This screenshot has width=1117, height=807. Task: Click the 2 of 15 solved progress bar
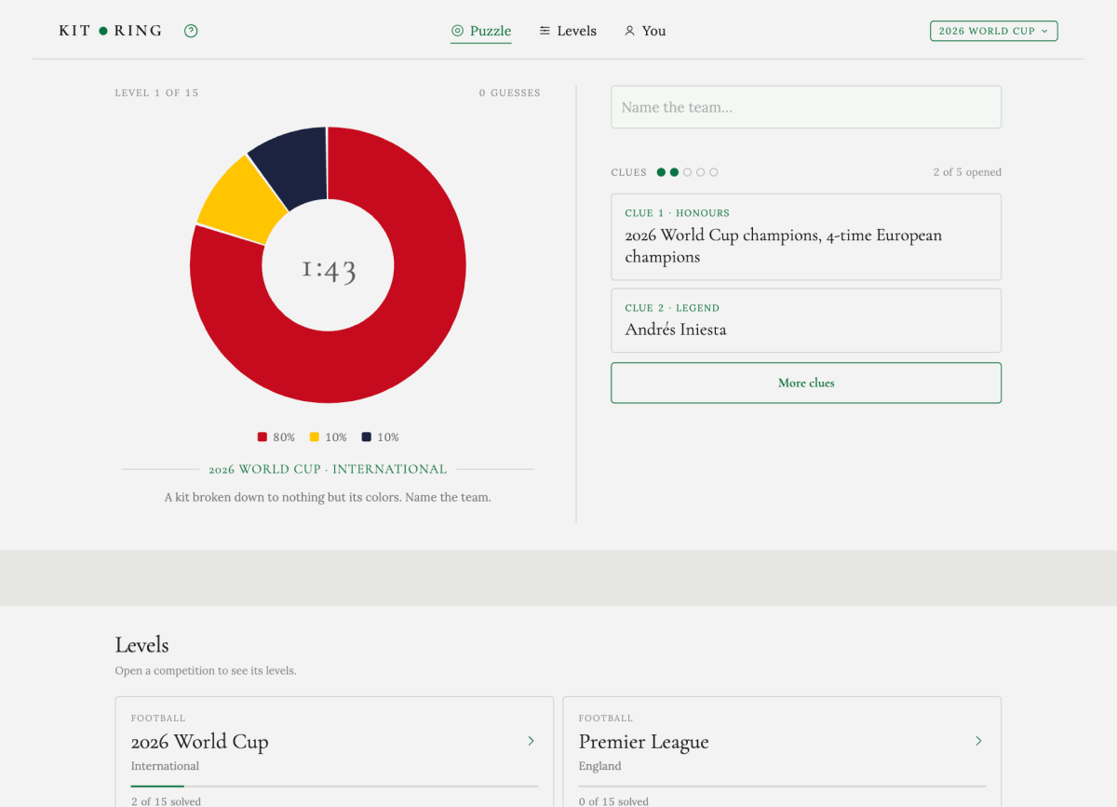[334, 787]
